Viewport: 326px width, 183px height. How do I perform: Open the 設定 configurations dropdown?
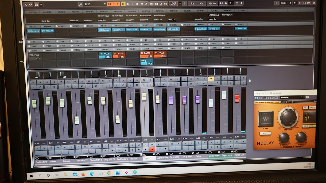pos(95,4)
